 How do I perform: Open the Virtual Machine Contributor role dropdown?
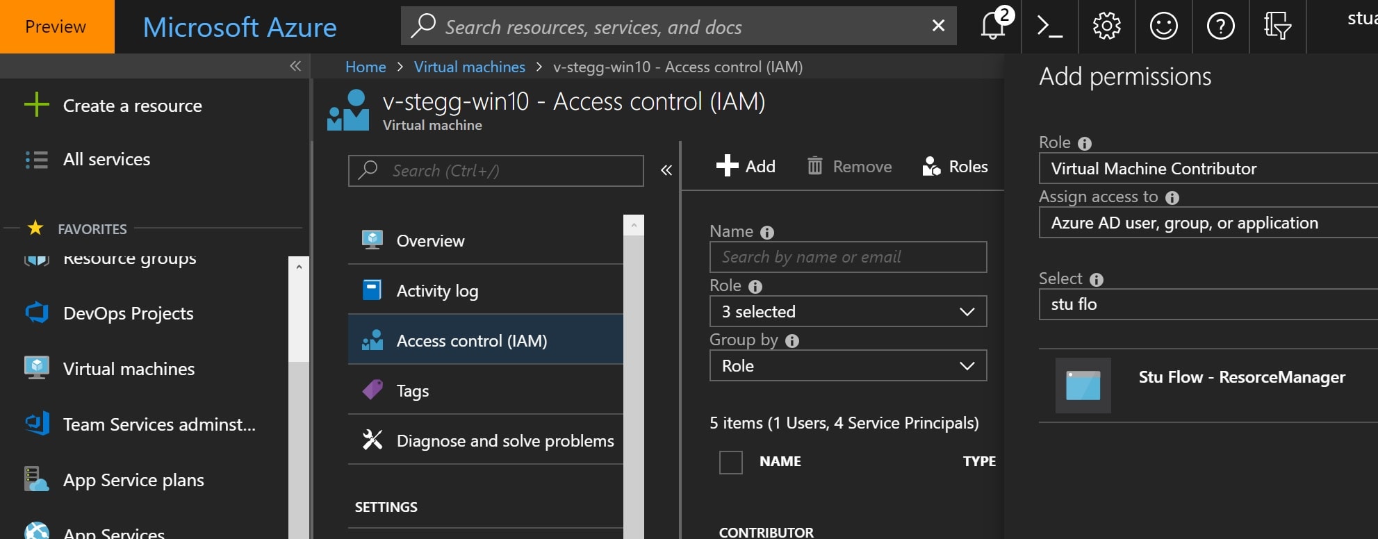[1208, 168]
